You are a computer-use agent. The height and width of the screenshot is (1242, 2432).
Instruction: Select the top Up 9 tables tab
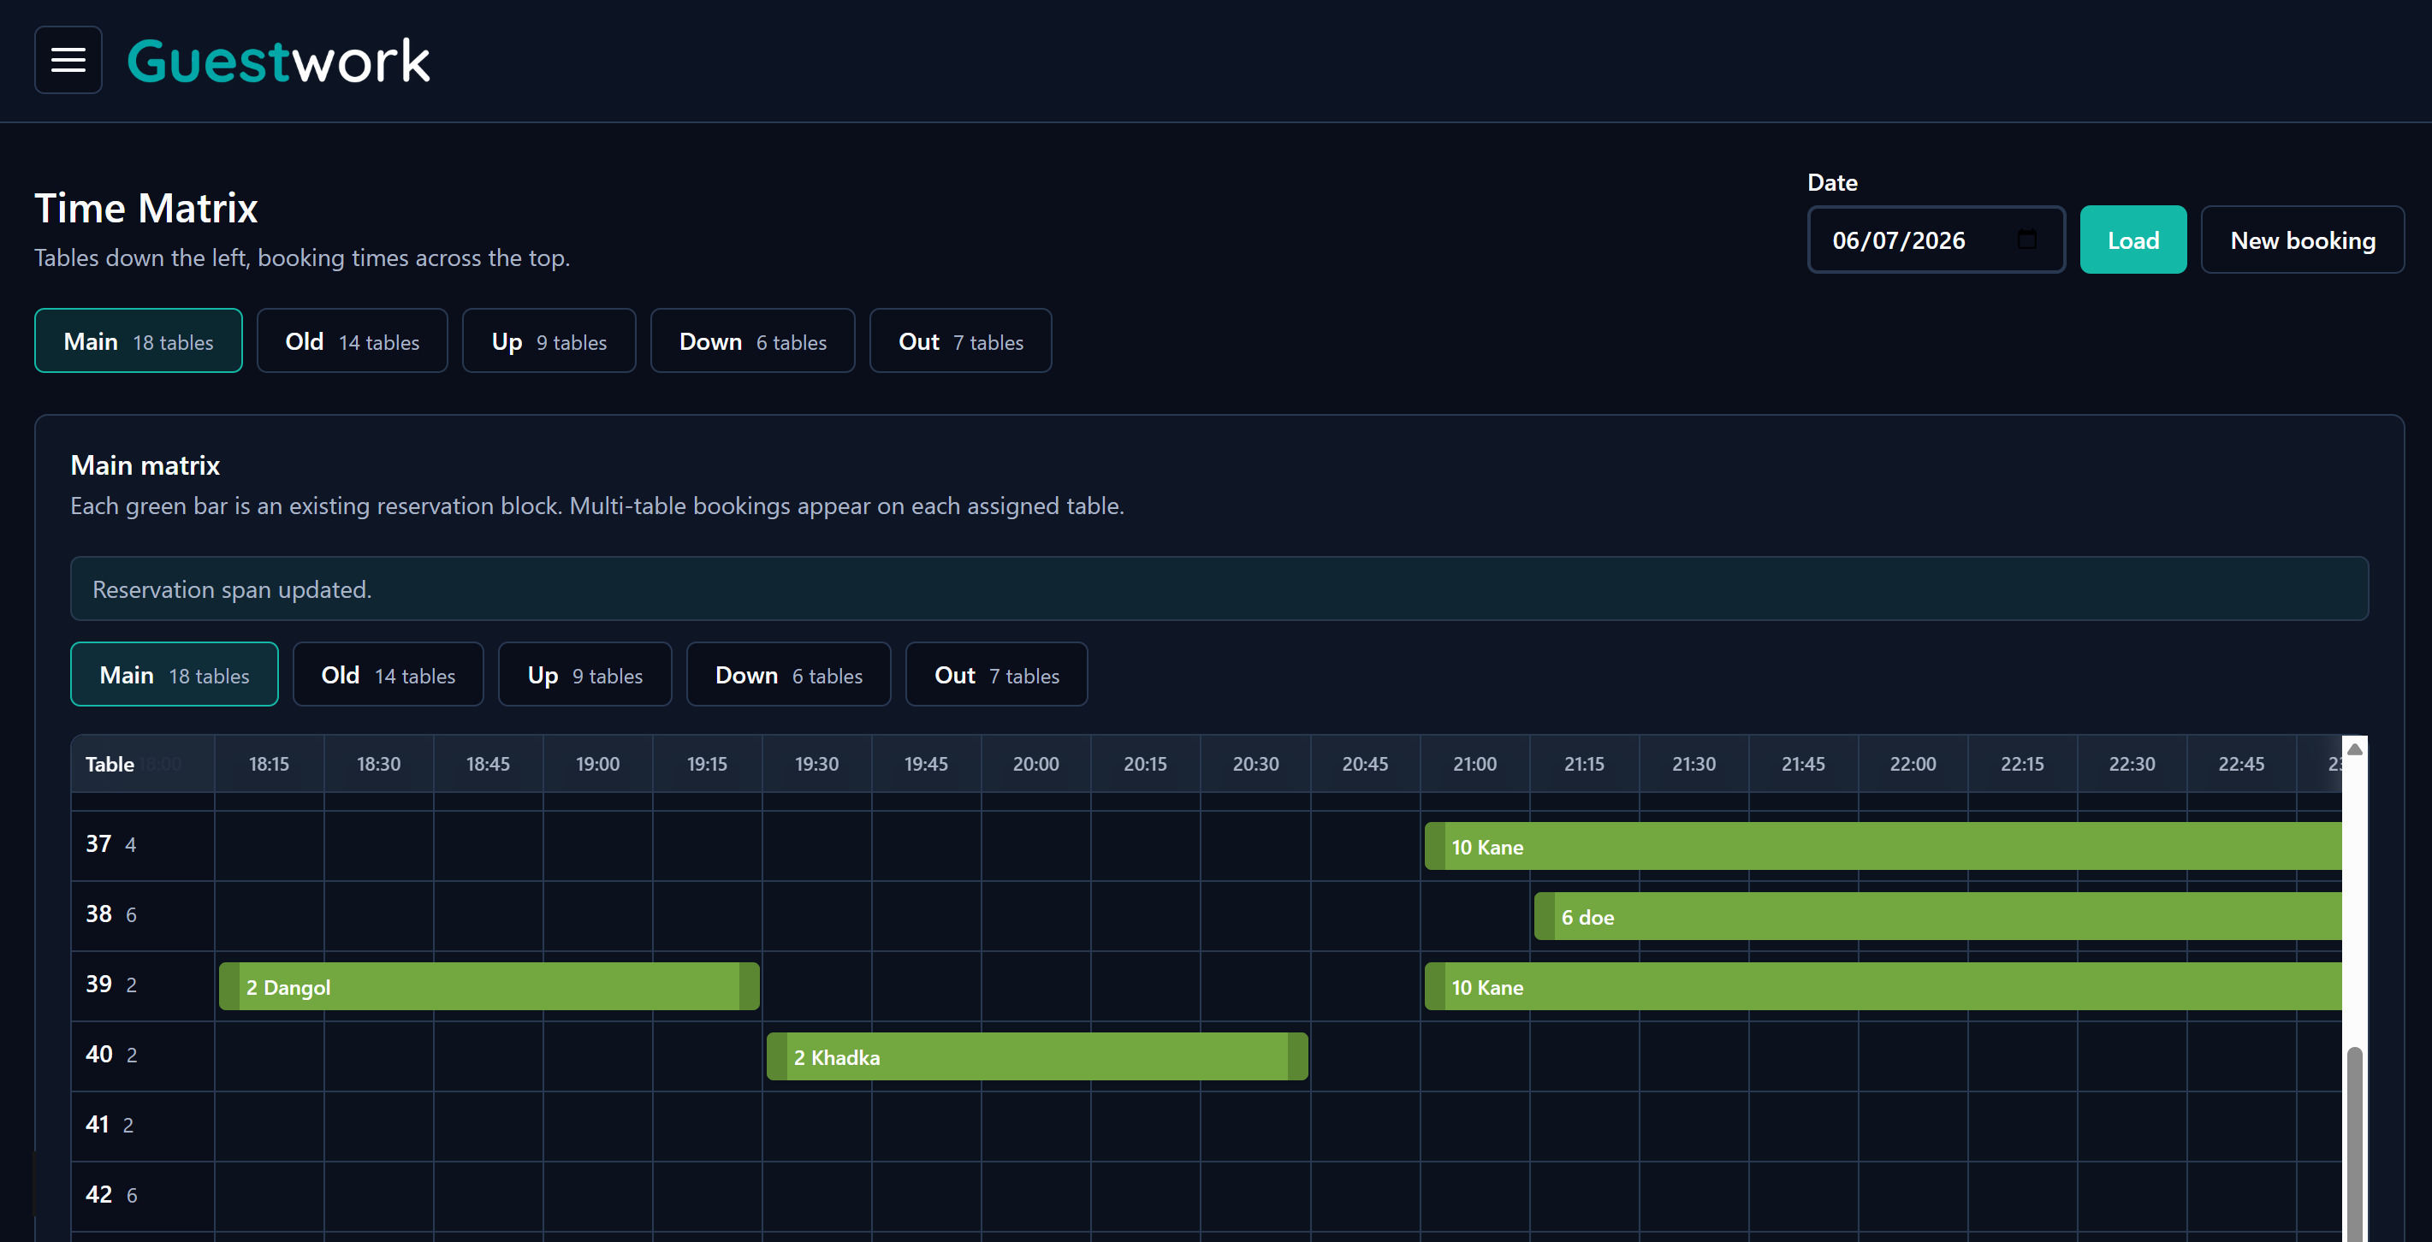tap(549, 340)
